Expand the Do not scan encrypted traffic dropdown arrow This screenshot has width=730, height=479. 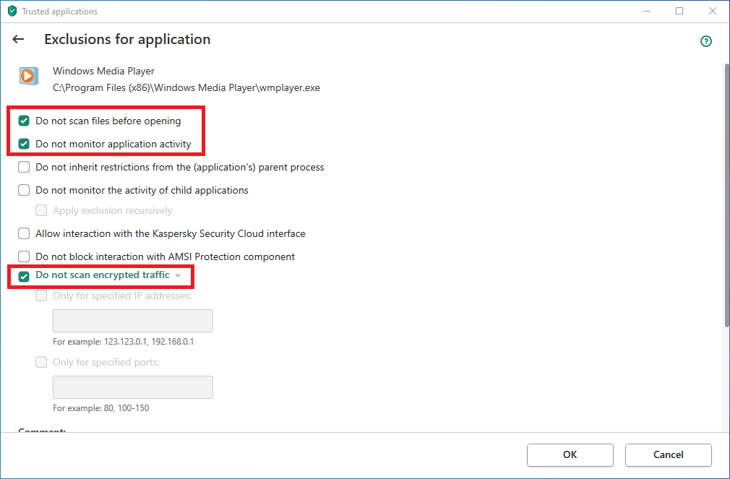[x=178, y=275]
